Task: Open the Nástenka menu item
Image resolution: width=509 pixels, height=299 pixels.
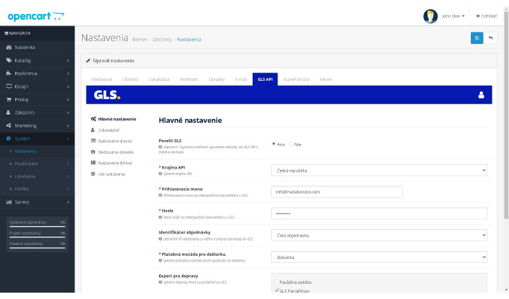Action: pos(38,48)
